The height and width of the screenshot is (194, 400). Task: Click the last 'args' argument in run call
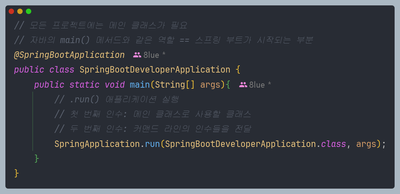point(366,144)
